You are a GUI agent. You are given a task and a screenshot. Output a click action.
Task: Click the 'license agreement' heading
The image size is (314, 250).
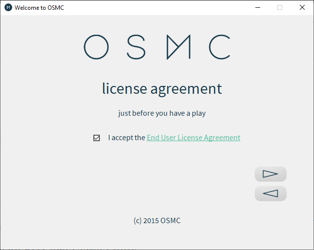click(x=162, y=89)
